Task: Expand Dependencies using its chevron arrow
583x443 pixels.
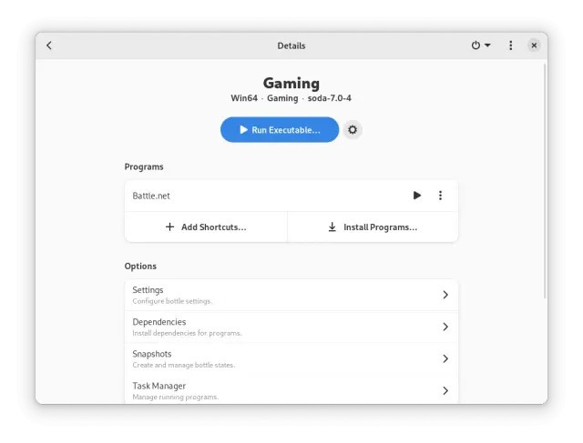Action: (x=445, y=327)
